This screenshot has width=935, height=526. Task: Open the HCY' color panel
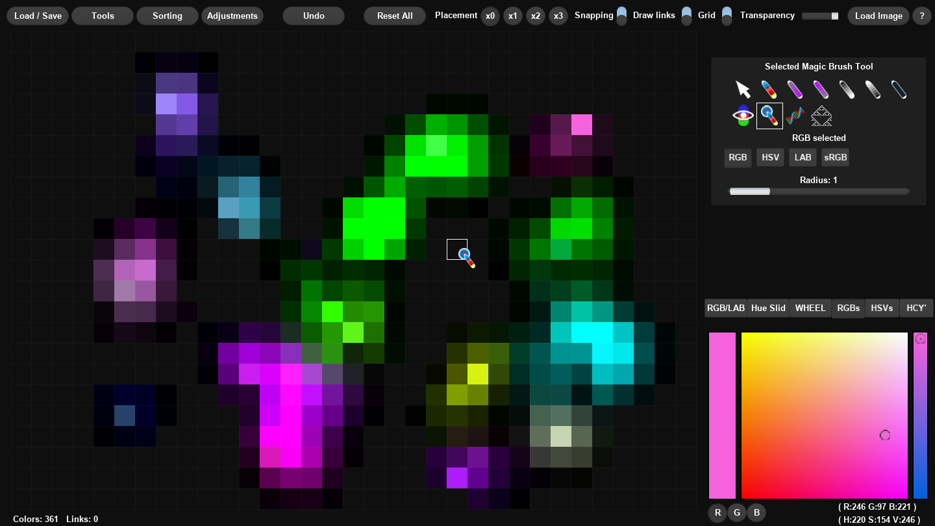pyautogui.click(x=916, y=308)
